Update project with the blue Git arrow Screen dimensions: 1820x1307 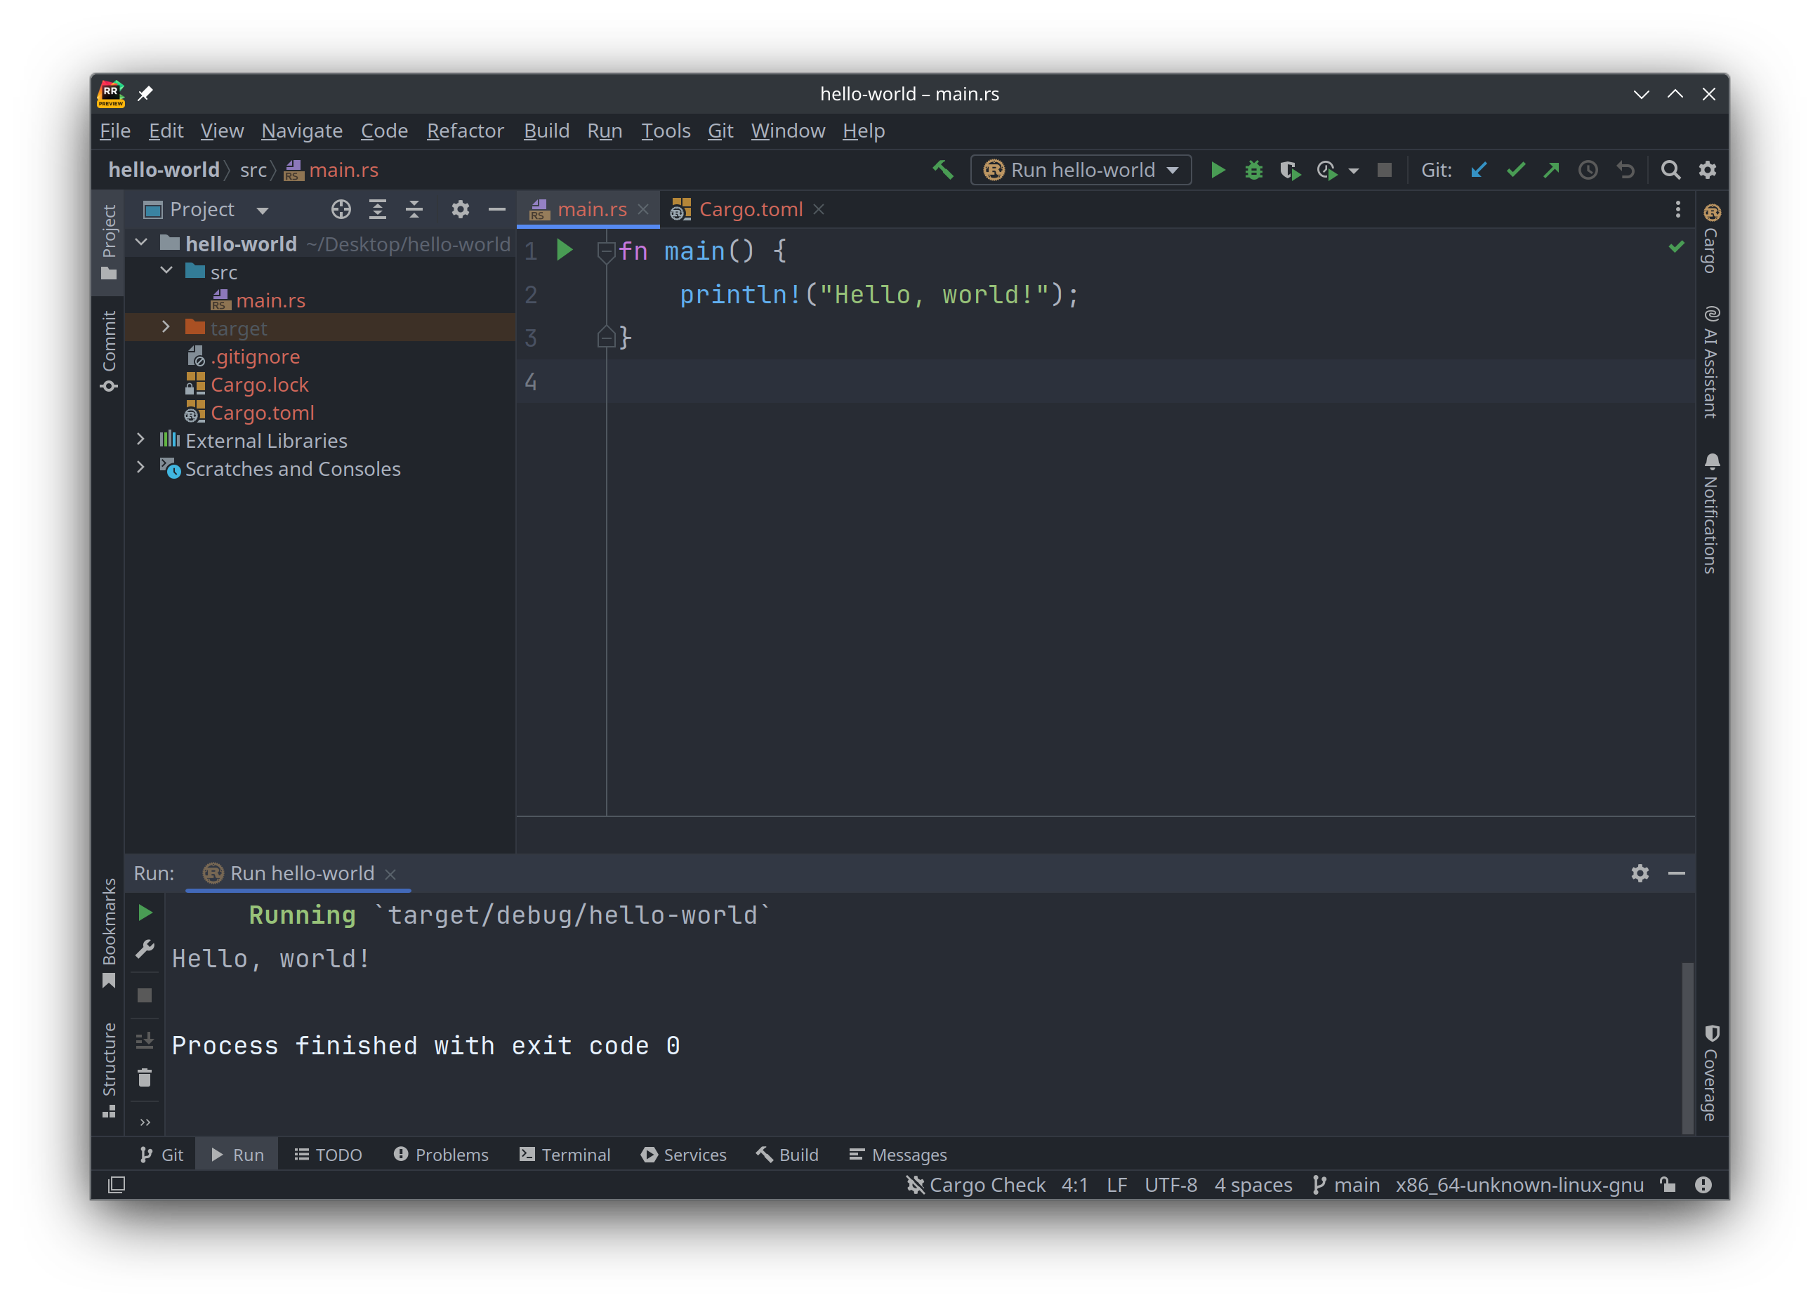[x=1479, y=169]
